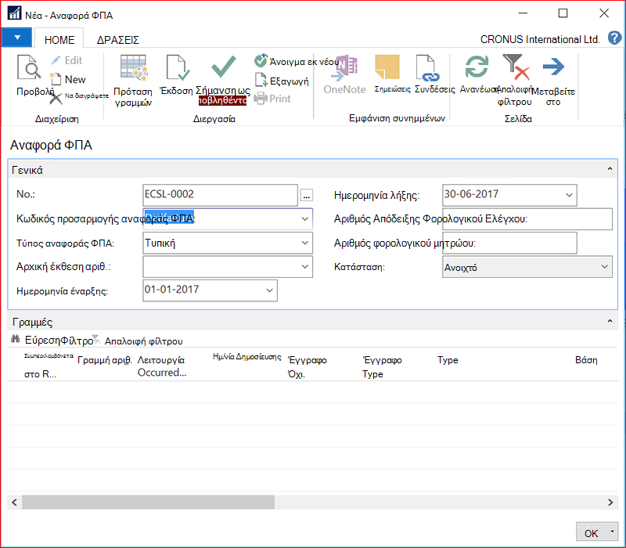Click the Εύρεση binoculars icon

click(x=15, y=340)
